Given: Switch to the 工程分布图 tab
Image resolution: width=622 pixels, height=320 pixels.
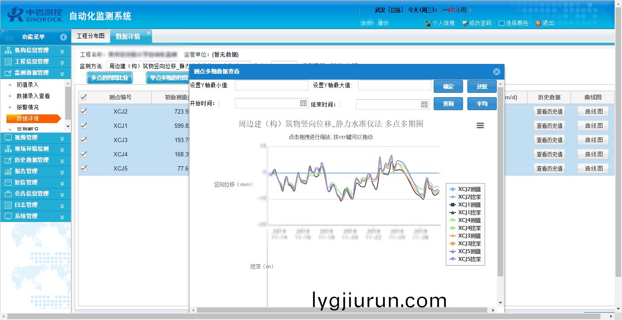Looking at the screenshot, I should (91, 36).
